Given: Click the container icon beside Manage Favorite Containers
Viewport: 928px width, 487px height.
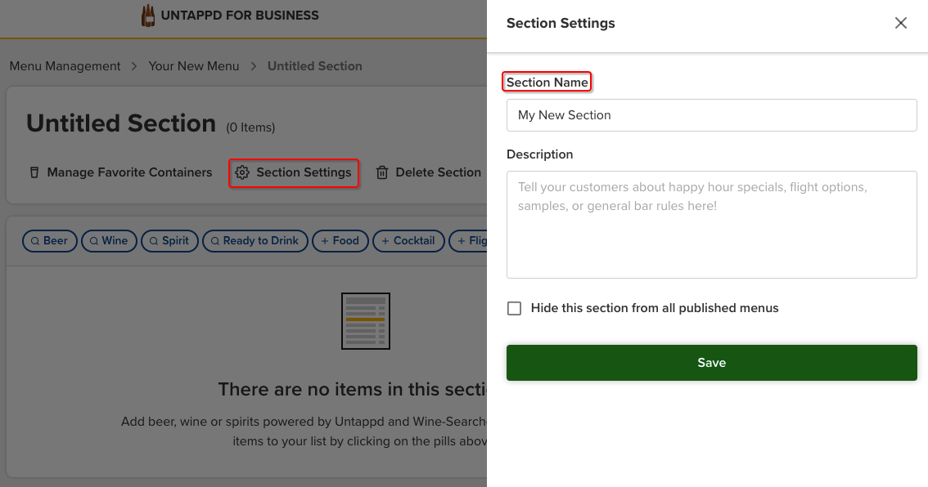Looking at the screenshot, I should (34, 172).
